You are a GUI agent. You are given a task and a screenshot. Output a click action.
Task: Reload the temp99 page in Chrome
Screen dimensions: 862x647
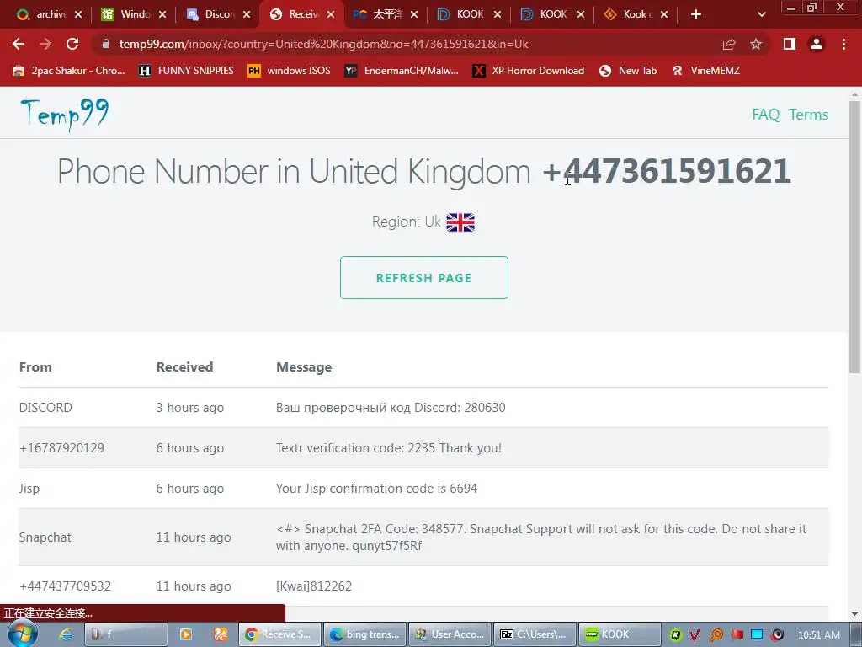[72, 44]
